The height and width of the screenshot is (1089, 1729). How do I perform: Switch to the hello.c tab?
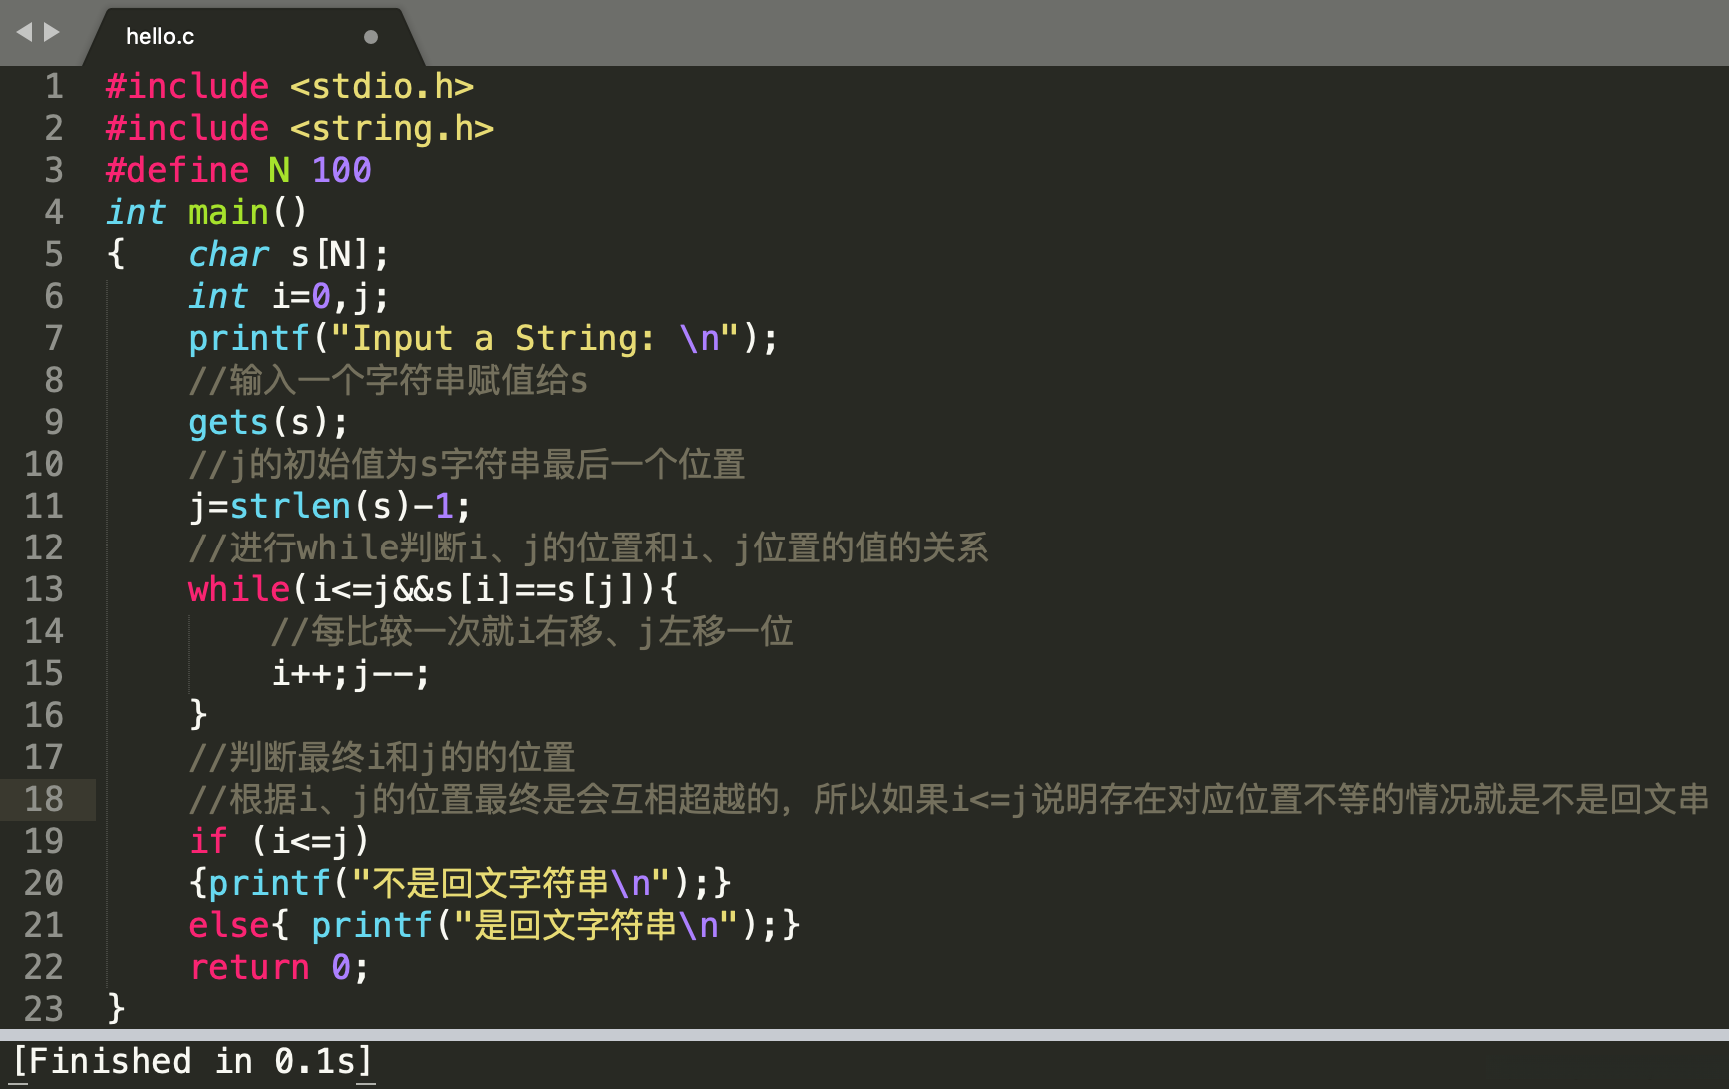point(160,37)
